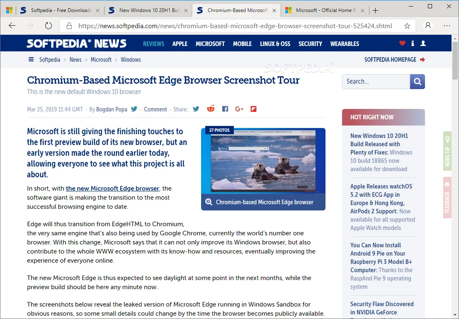The height and width of the screenshot is (319, 459).
Task: Share article on Twitter
Action: (x=196, y=109)
